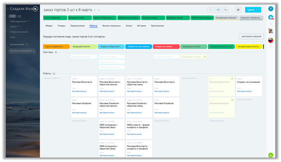281x162 pixels.
Task: Open robot Реклама Facebook - обратный звонок
Action: (112, 107)
